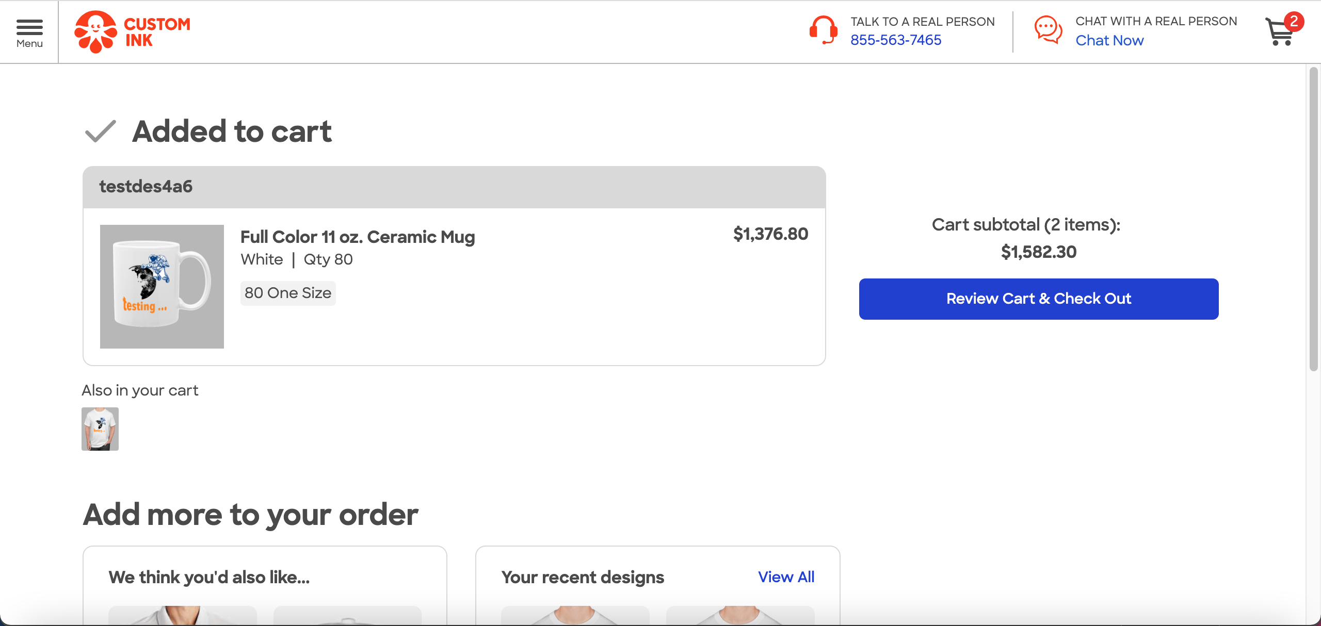Click the Full Color 11 oz. Ceramic Mug title

tap(358, 237)
